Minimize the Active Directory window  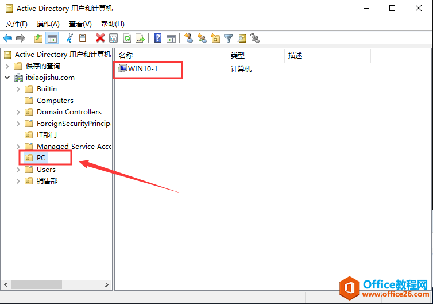(x=366, y=8)
